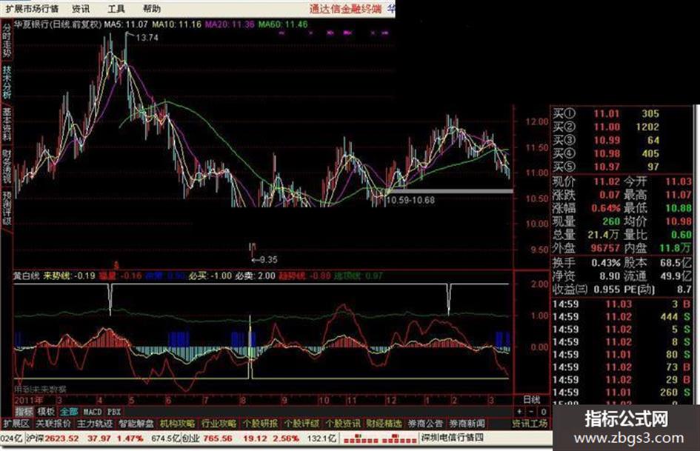Viewport: 700px width, 451px height.
Task: Click the 必卖: 2.00 label
Action: (255, 275)
